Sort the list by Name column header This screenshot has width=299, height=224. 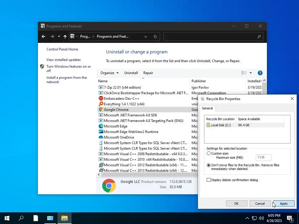(143, 81)
